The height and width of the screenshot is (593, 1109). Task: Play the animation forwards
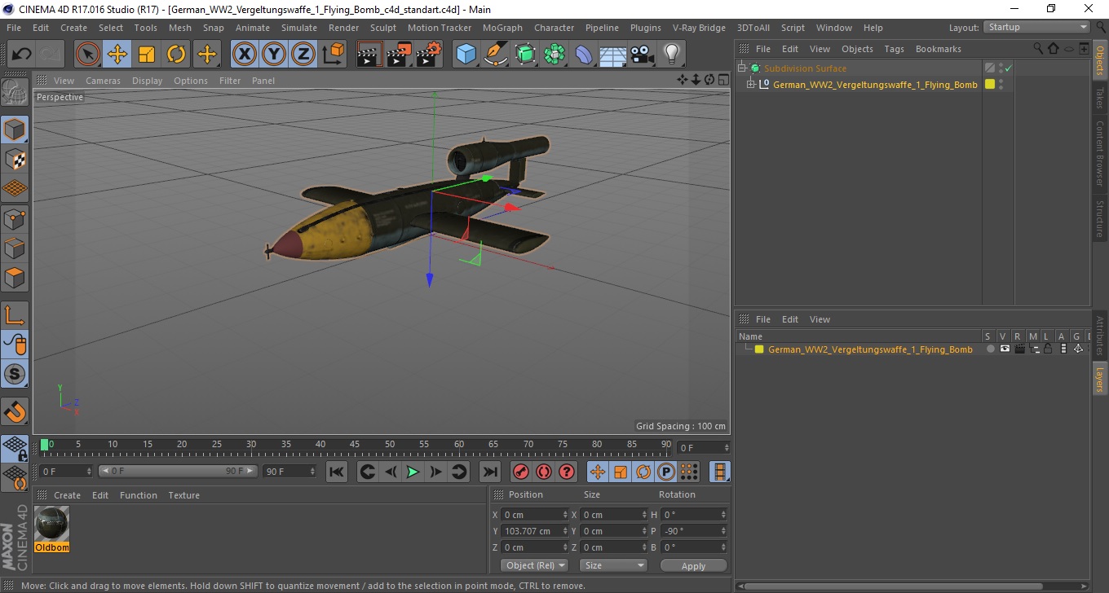(413, 472)
